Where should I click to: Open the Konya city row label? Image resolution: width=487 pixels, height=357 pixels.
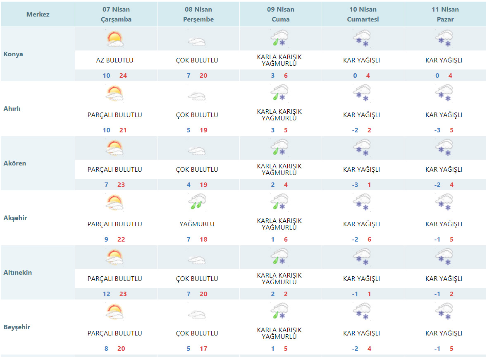click(13, 54)
